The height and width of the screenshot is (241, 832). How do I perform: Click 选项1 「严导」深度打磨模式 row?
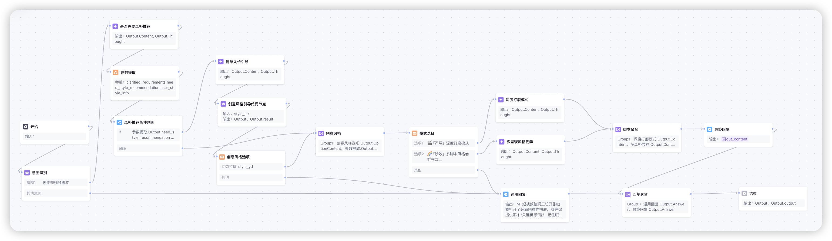(x=444, y=143)
